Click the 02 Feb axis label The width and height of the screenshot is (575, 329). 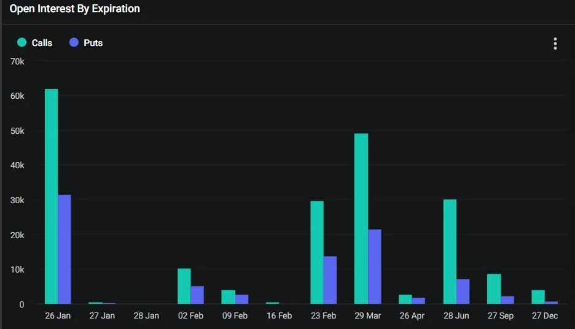[190, 316]
